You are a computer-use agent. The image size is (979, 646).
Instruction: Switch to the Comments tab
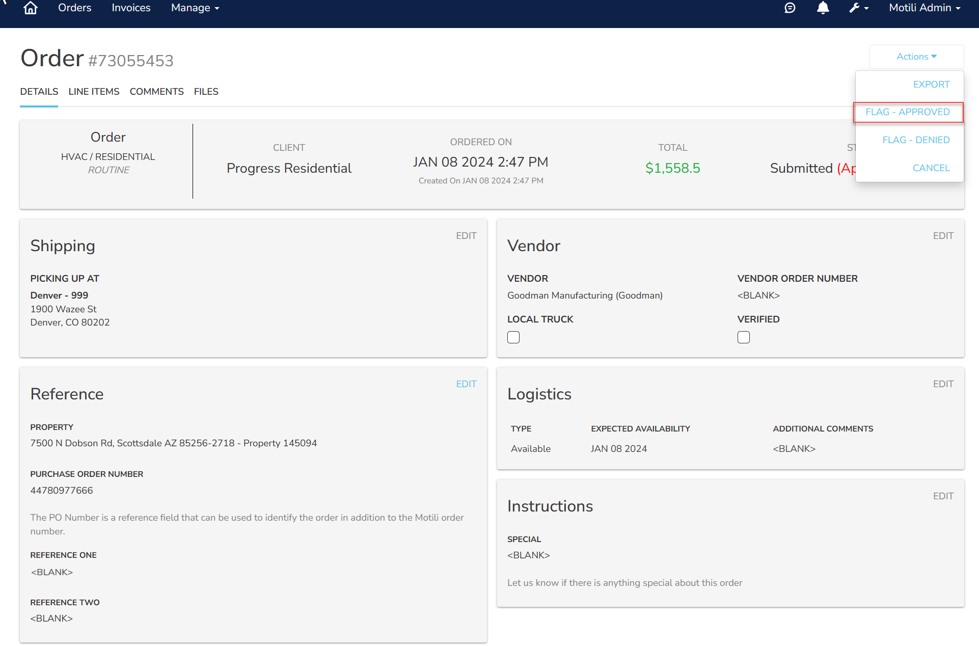[x=156, y=92]
